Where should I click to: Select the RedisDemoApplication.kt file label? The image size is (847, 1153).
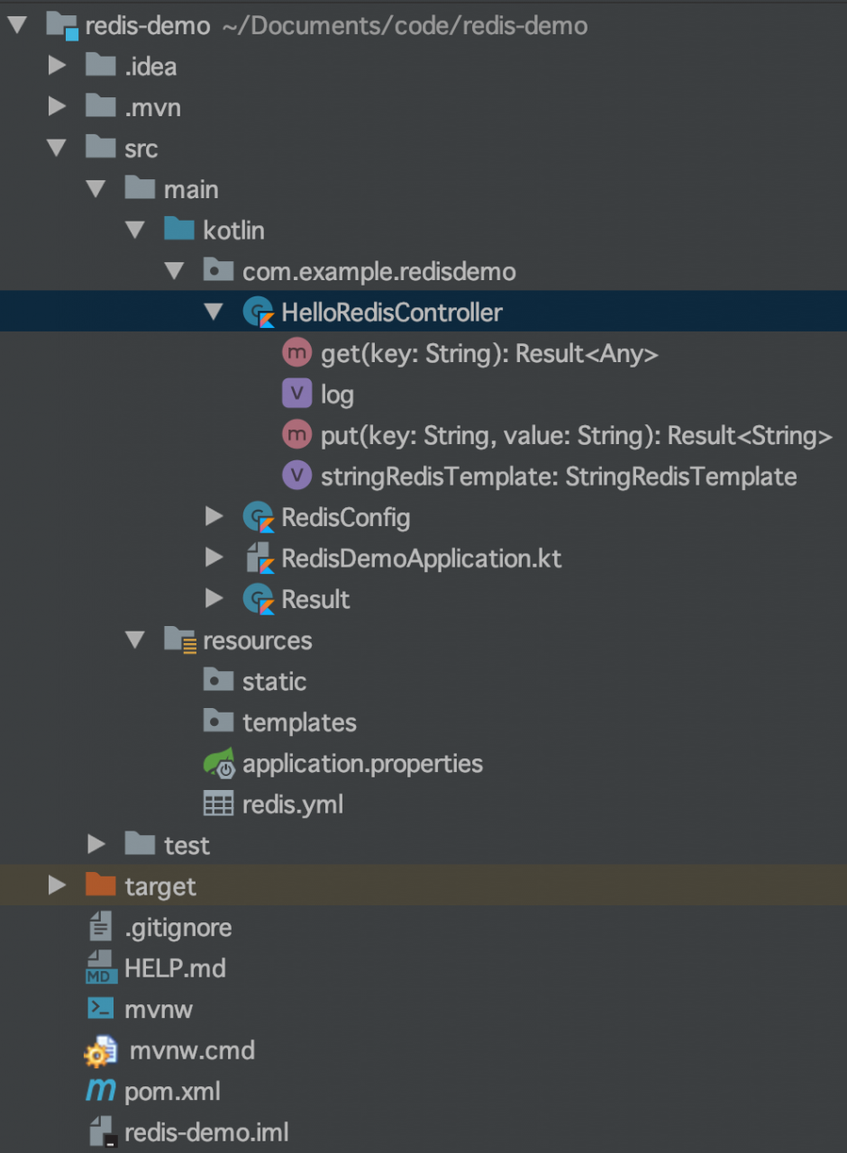[x=422, y=558]
